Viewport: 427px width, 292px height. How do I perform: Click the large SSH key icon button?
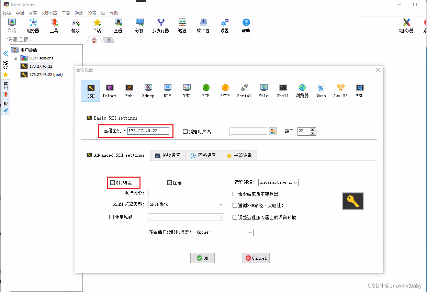(x=353, y=201)
